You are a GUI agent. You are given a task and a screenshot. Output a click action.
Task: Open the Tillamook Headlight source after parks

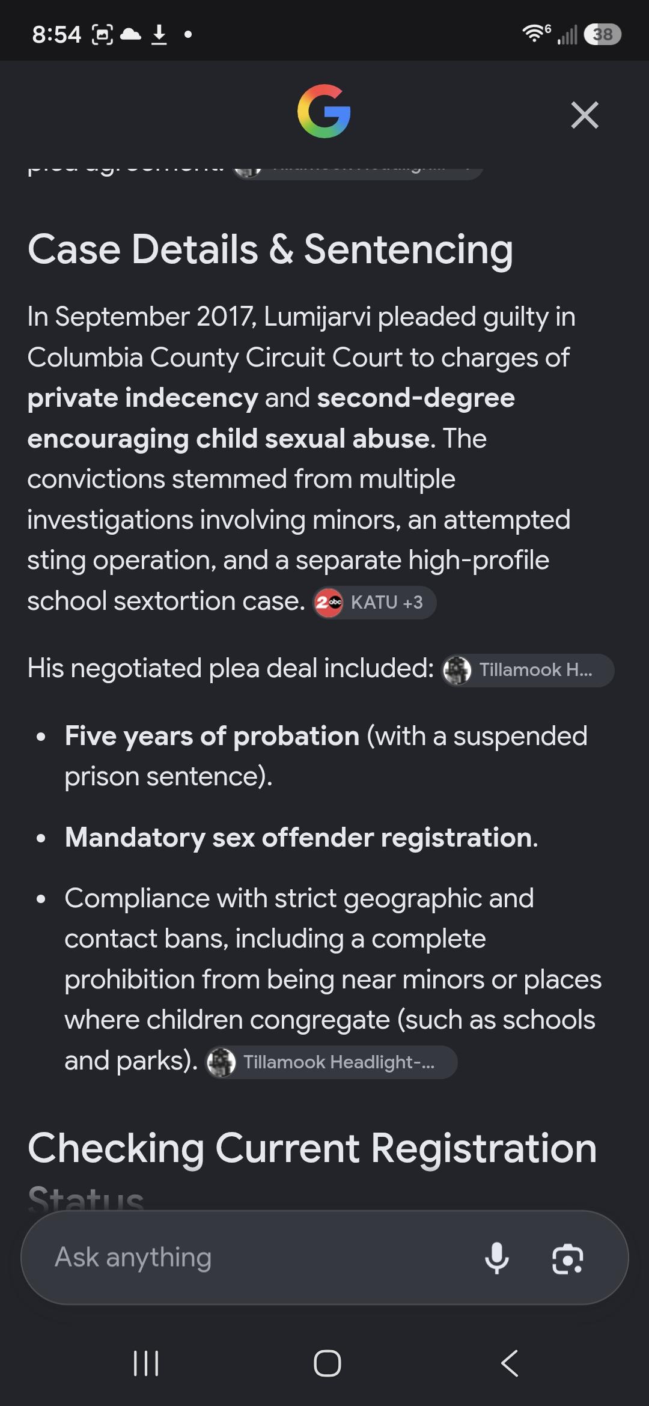[x=331, y=1062]
